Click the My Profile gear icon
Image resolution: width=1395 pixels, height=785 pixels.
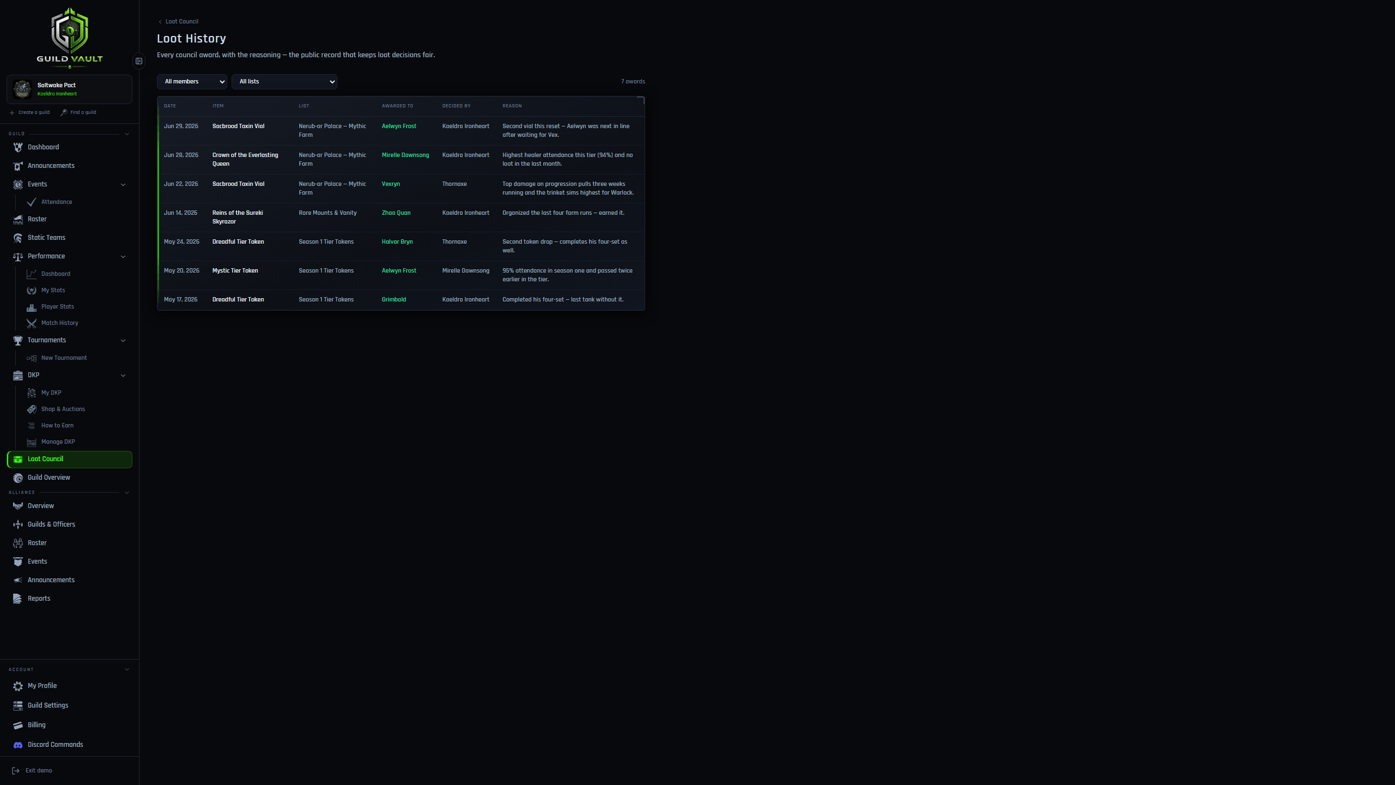coord(18,686)
